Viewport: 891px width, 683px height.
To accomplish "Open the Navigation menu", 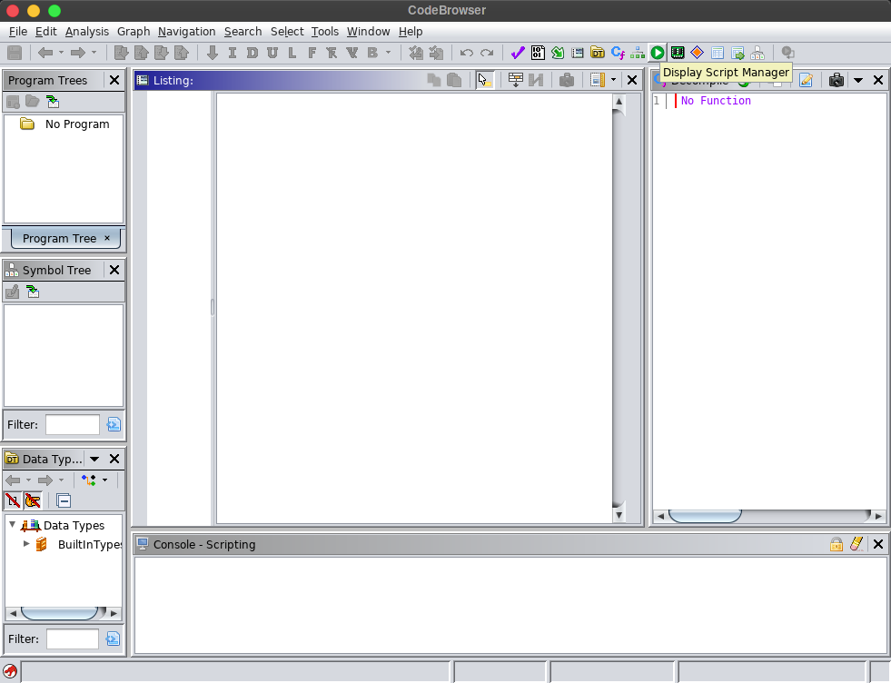I will [187, 31].
